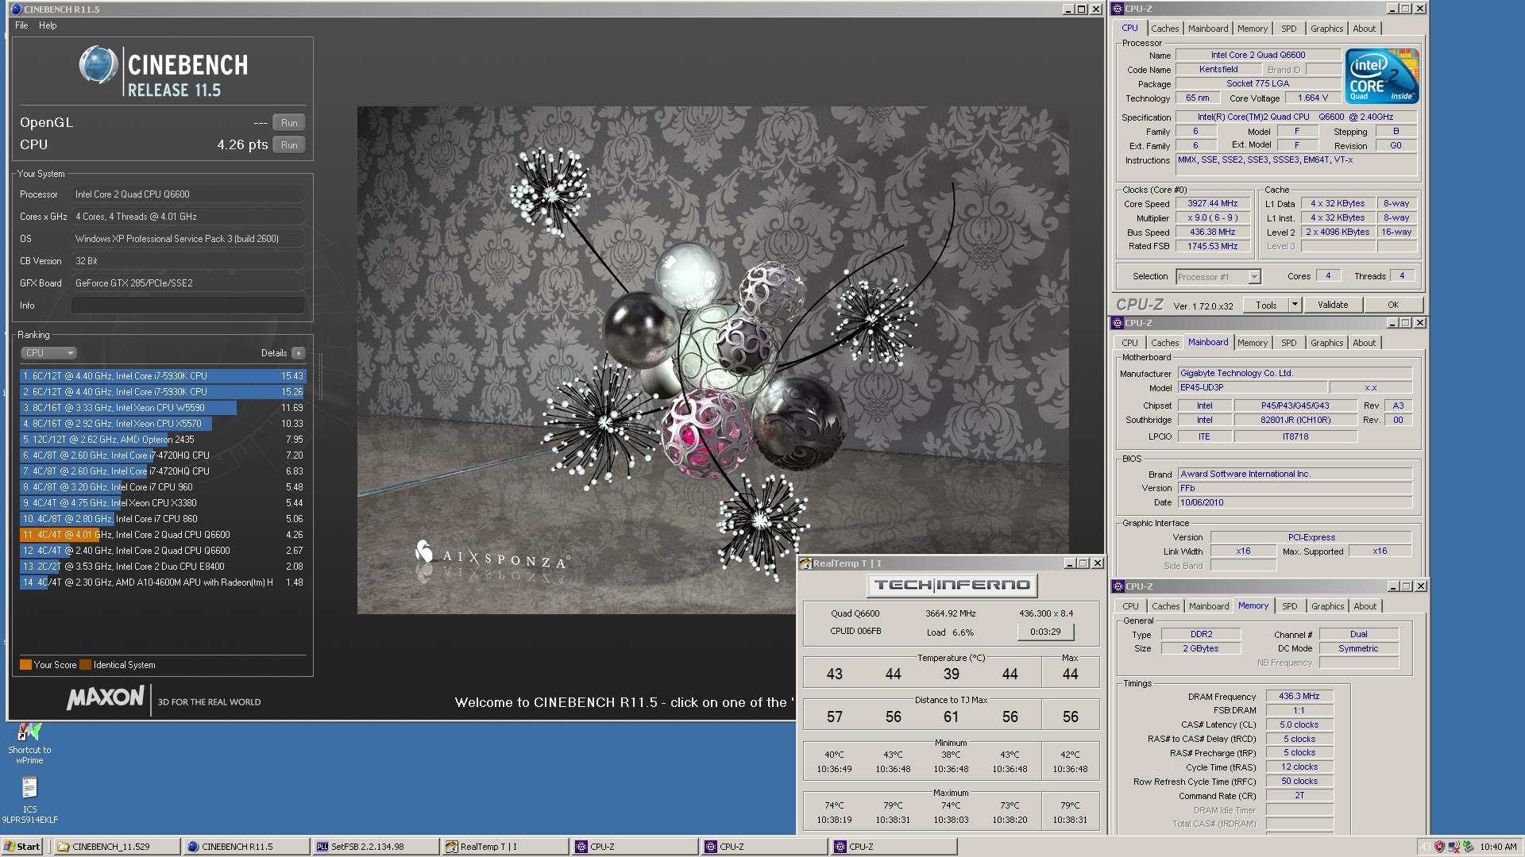Image resolution: width=1525 pixels, height=857 pixels.
Task: Click the Cinebench globe logo icon
Action: [98, 65]
